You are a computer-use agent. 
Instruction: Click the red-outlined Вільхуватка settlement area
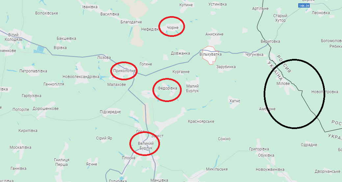209,55
